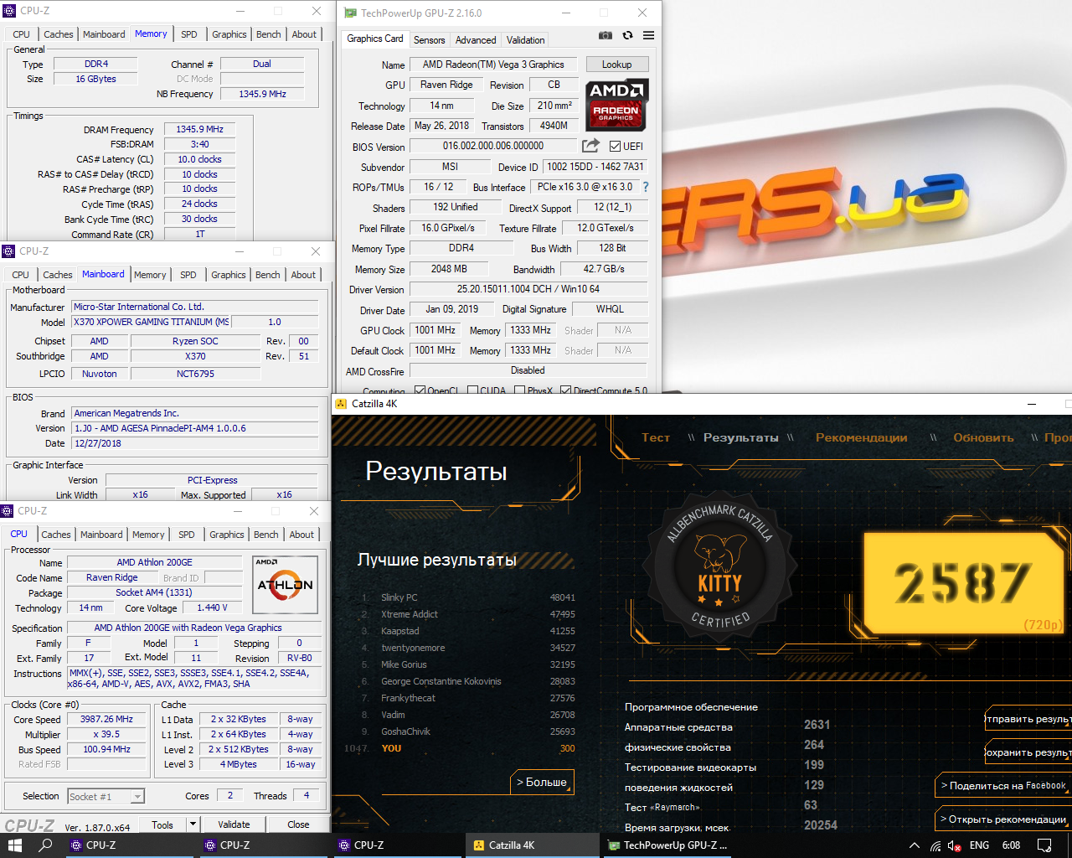Open Caches tab in the CPU-Z Motherboard window
Viewport: 1072px width, 858px height.
pyautogui.click(x=58, y=275)
